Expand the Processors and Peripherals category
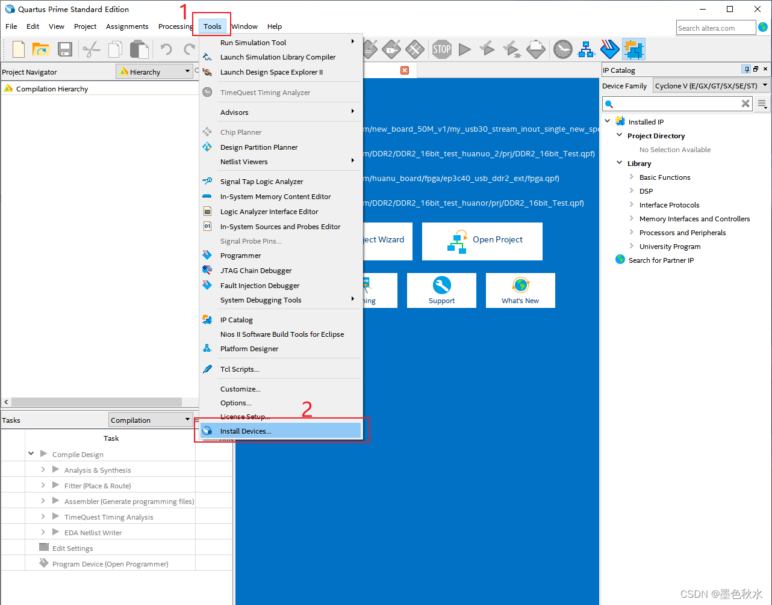The image size is (772, 605). pyautogui.click(x=632, y=232)
